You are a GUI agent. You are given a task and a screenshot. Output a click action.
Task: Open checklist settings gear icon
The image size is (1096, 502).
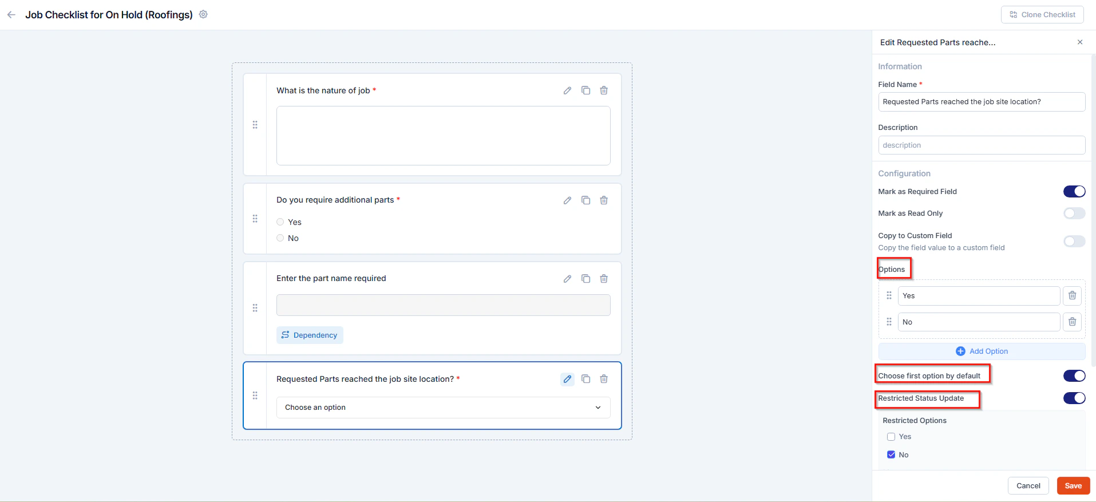pyautogui.click(x=203, y=14)
